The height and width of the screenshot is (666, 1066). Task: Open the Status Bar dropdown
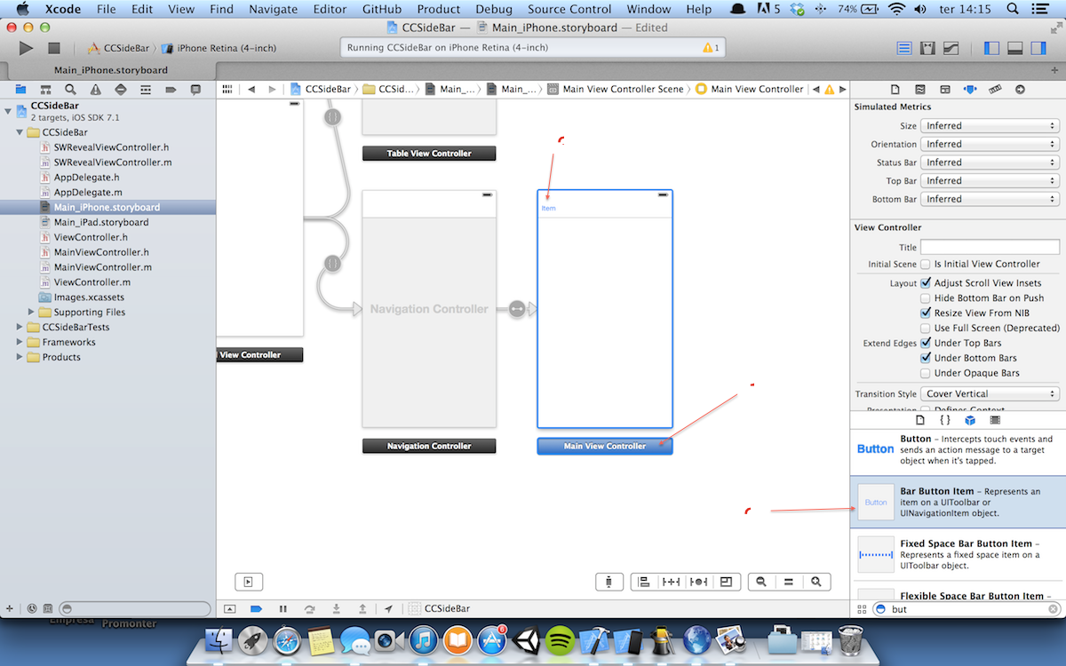(x=990, y=163)
